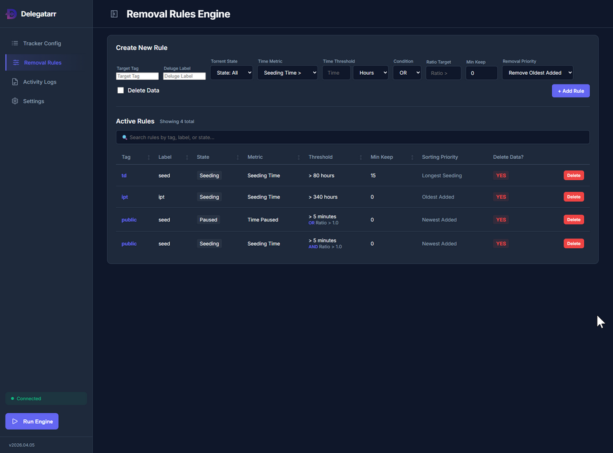
Task: Open Removal Rules in sidebar
Action: 46,63
